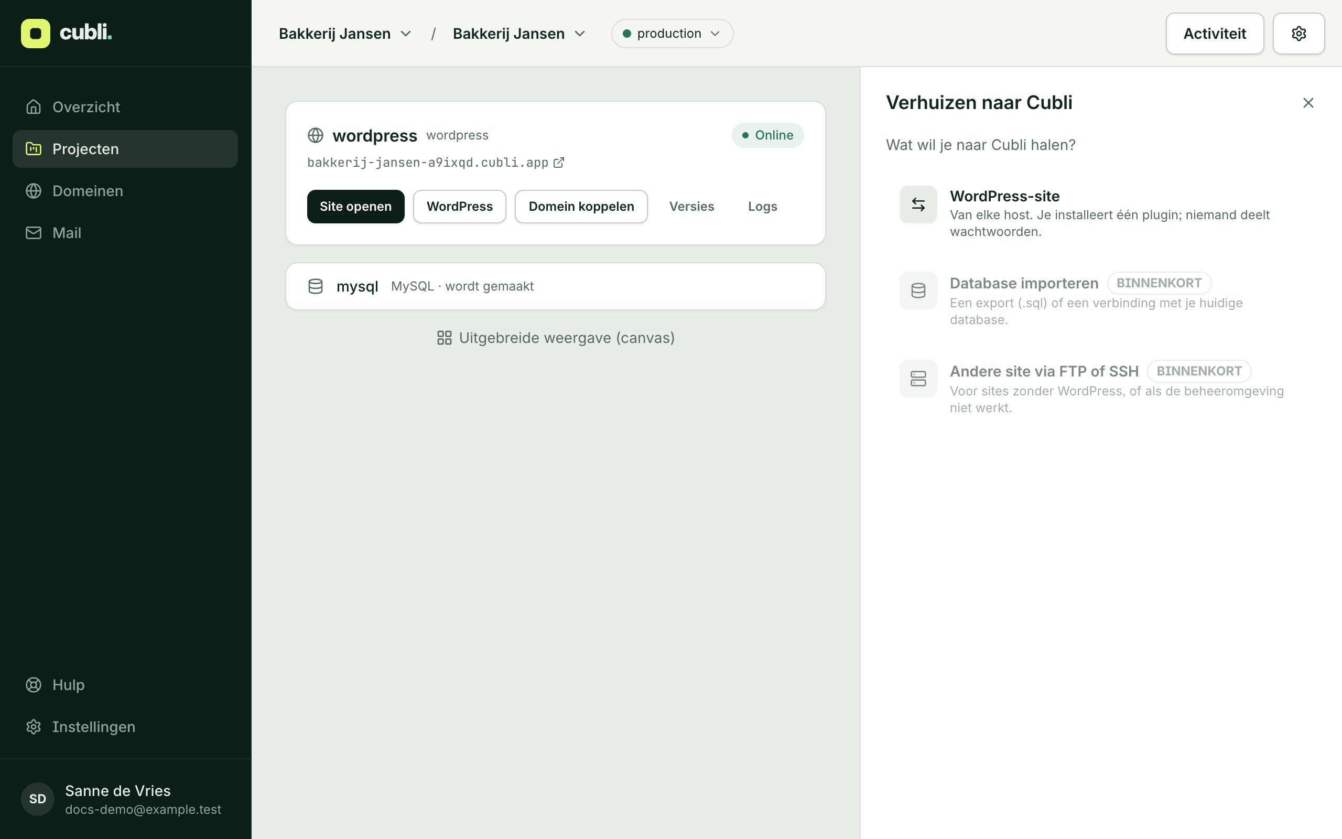Click the canvas grid icon

pos(444,338)
